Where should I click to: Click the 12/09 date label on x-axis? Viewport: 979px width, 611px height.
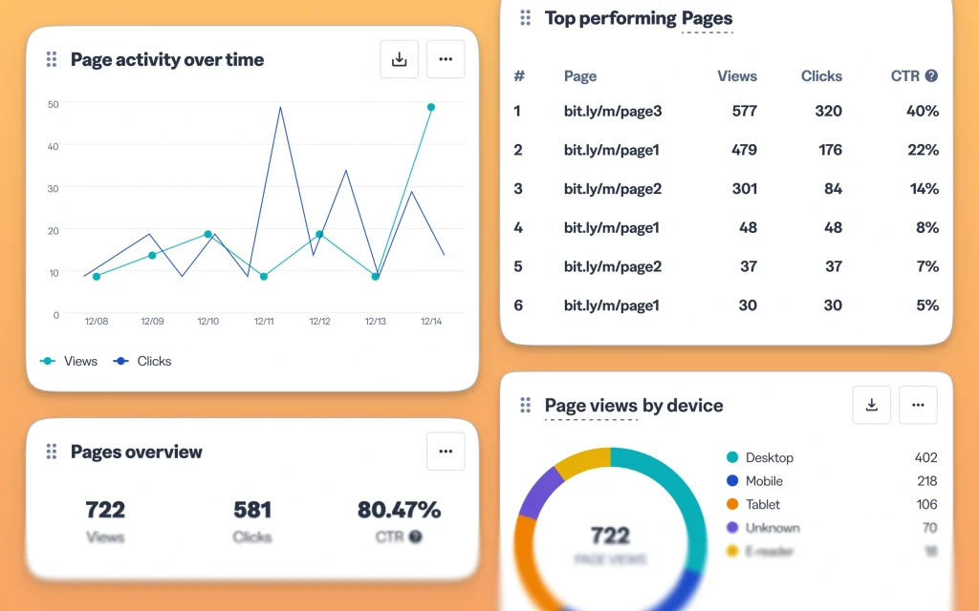pyautogui.click(x=152, y=321)
